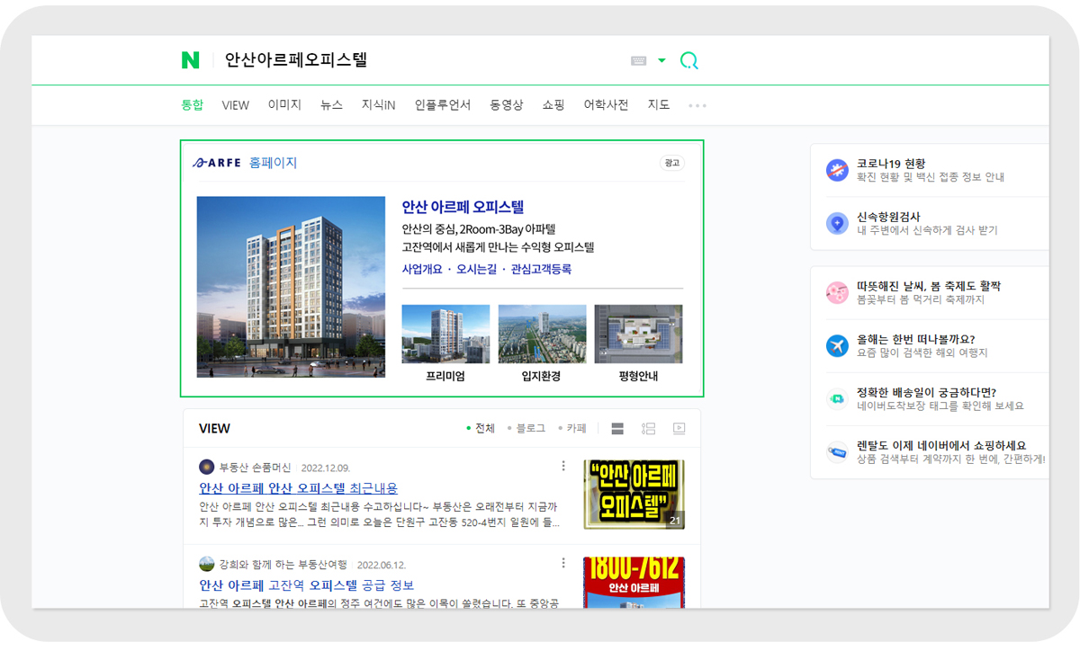Open more options for 강희와 함께 하는 부동산여행 post

tap(563, 563)
